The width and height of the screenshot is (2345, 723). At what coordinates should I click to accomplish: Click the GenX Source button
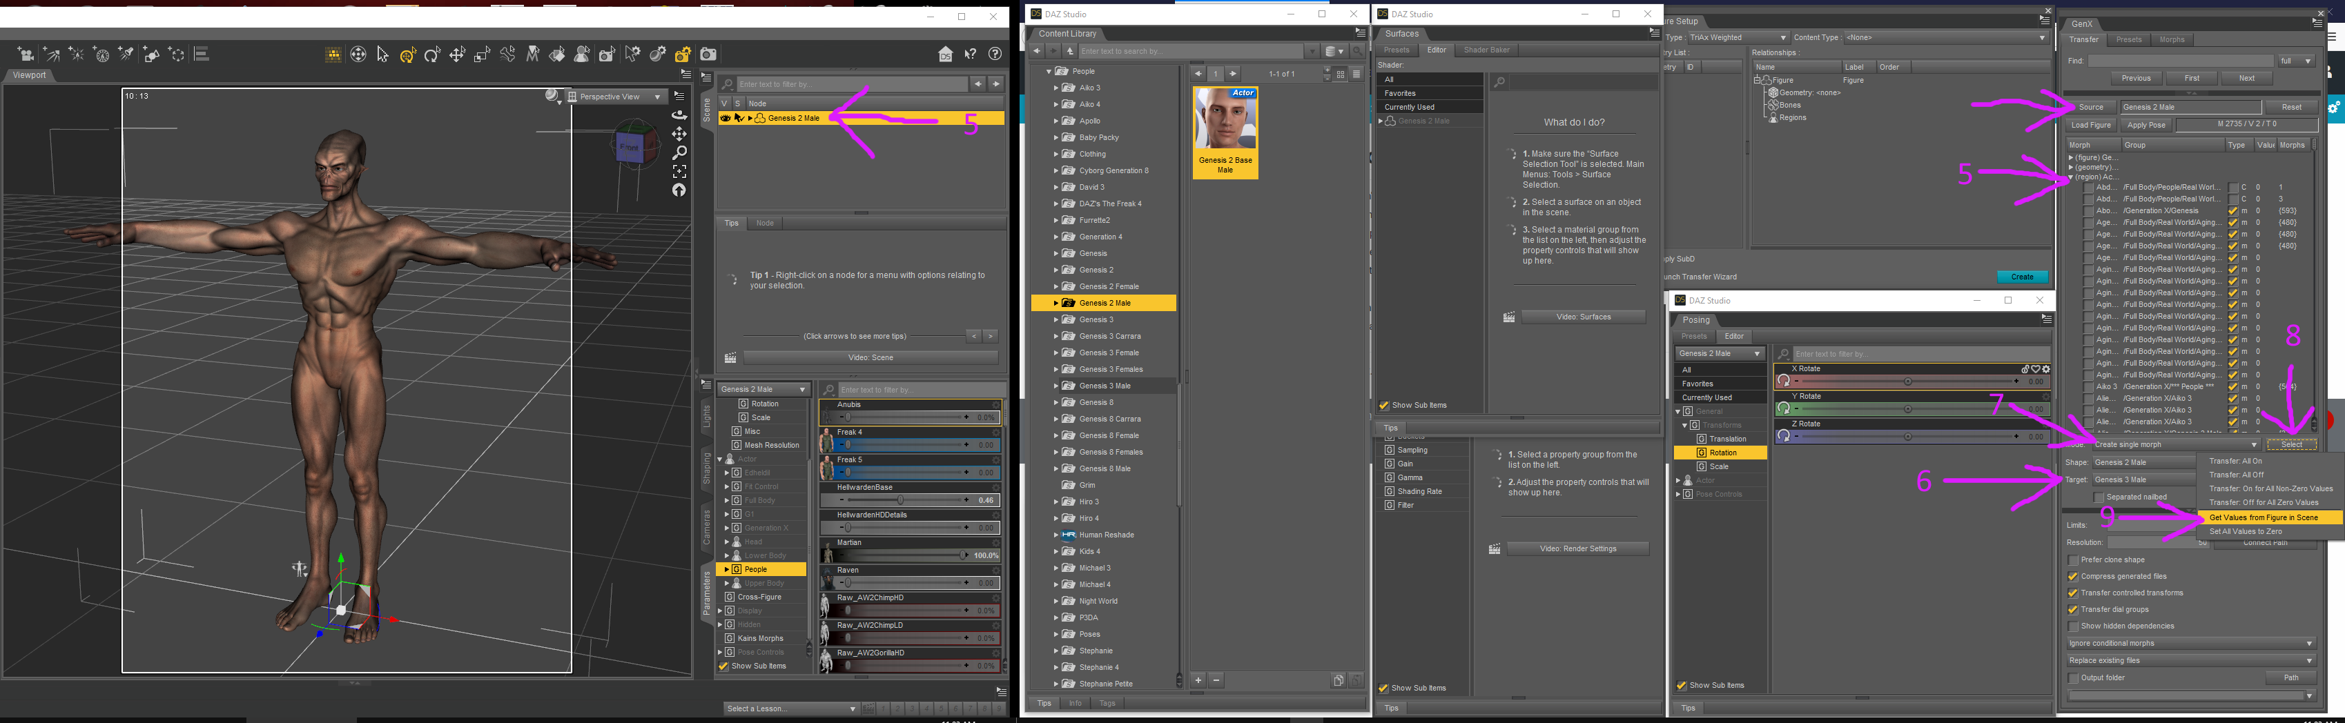tap(2091, 108)
